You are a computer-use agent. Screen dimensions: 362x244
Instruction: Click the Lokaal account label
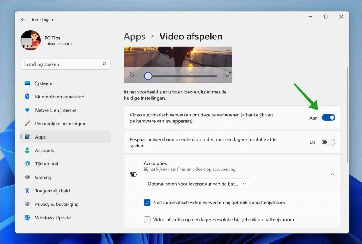[x=58, y=43]
